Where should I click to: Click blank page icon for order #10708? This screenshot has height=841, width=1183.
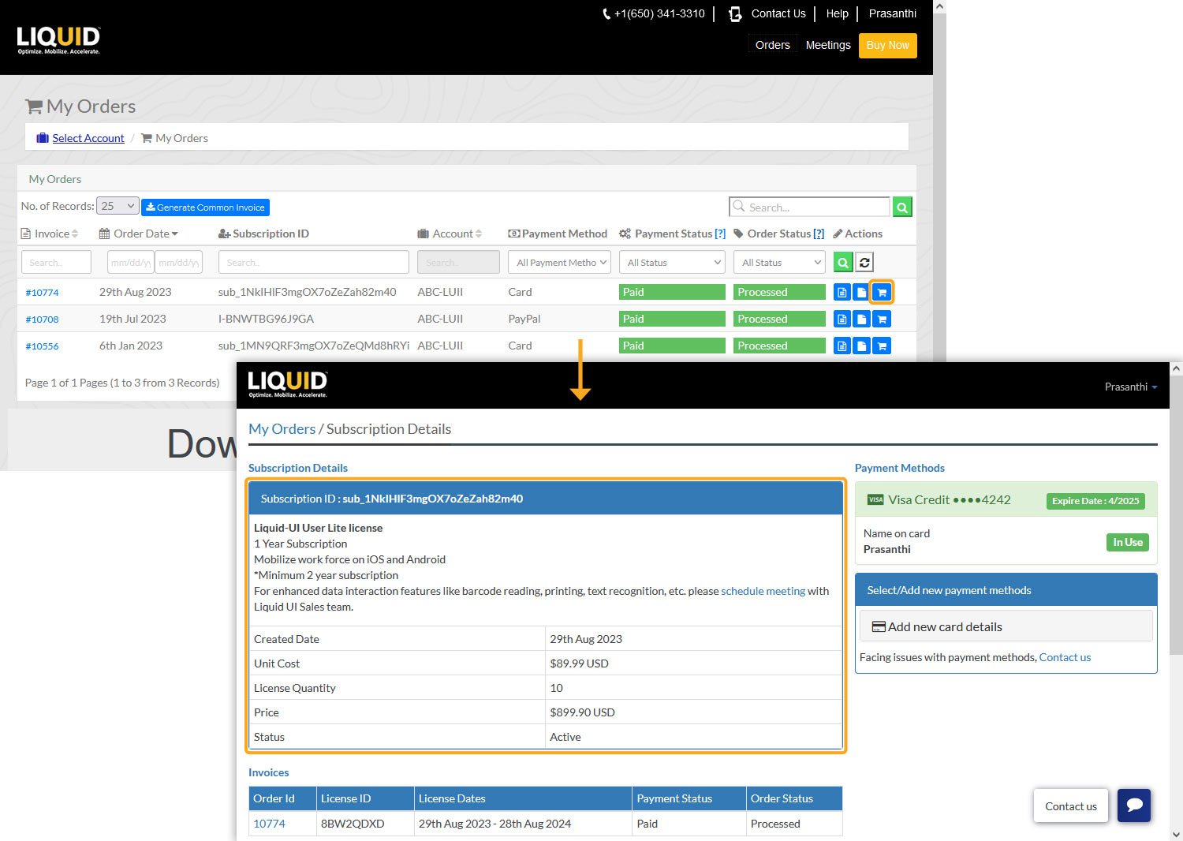(862, 319)
